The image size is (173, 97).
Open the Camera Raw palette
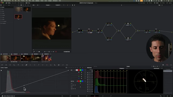click(x=2, y=65)
